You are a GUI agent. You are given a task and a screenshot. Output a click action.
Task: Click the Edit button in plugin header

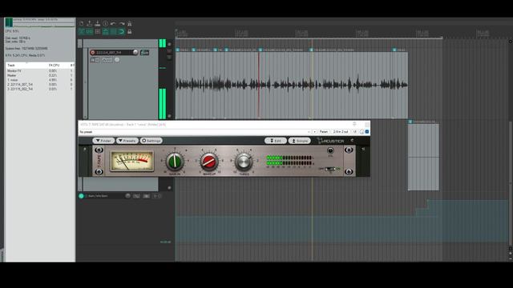click(276, 141)
